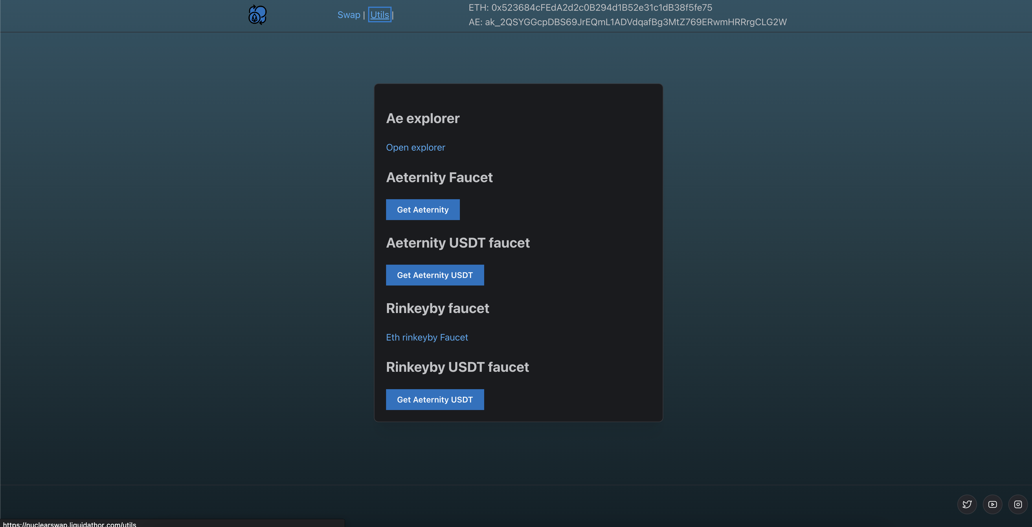The image size is (1032, 527).
Task: Open the Twitter social icon
Action: click(x=967, y=504)
